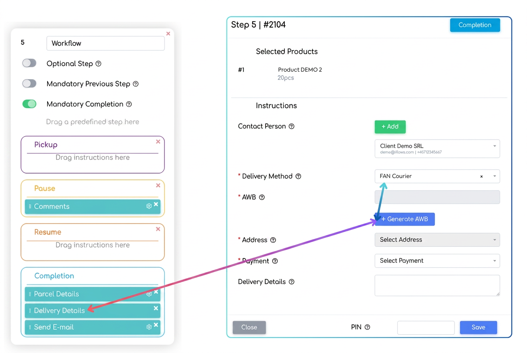This screenshot has height=353, width=527.
Task: Open gear settings for Parcel Details
Action: (x=149, y=294)
